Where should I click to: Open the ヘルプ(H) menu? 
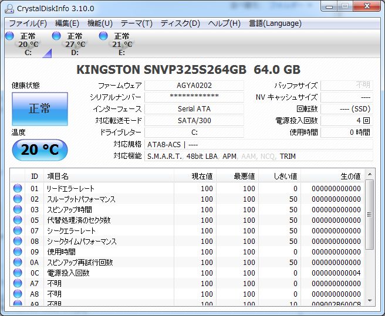point(224,23)
